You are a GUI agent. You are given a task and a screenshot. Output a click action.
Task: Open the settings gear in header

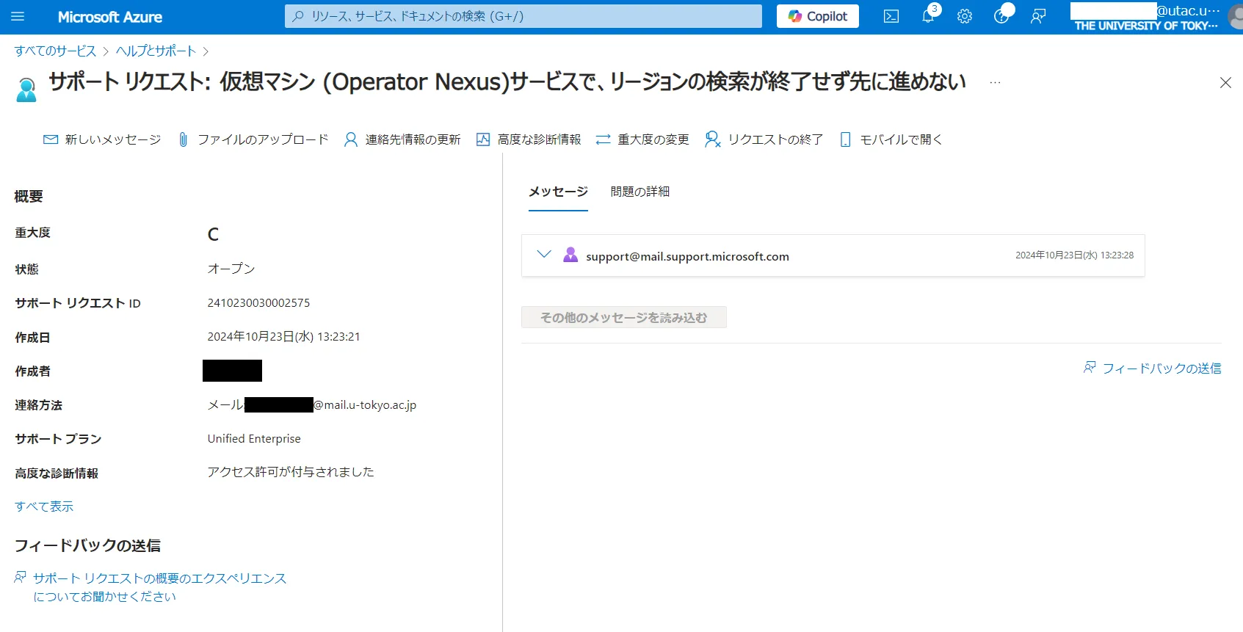click(x=965, y=16)
